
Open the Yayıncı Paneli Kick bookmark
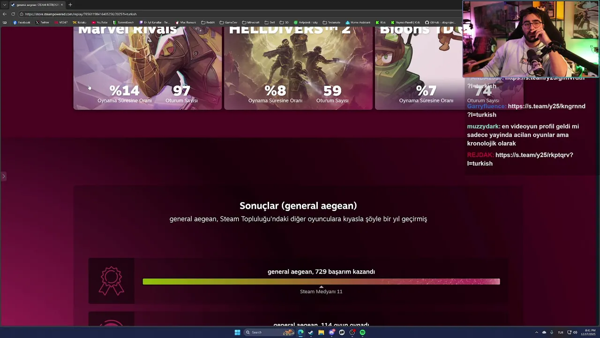tap(405, 23)
